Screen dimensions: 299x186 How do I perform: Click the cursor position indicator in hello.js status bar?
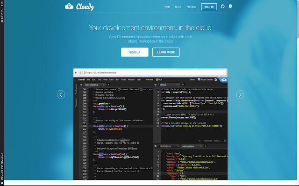pos(200,141)
